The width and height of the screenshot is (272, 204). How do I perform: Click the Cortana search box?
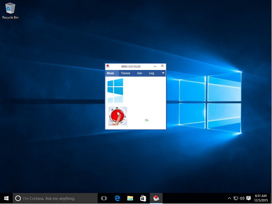[55, 198]
